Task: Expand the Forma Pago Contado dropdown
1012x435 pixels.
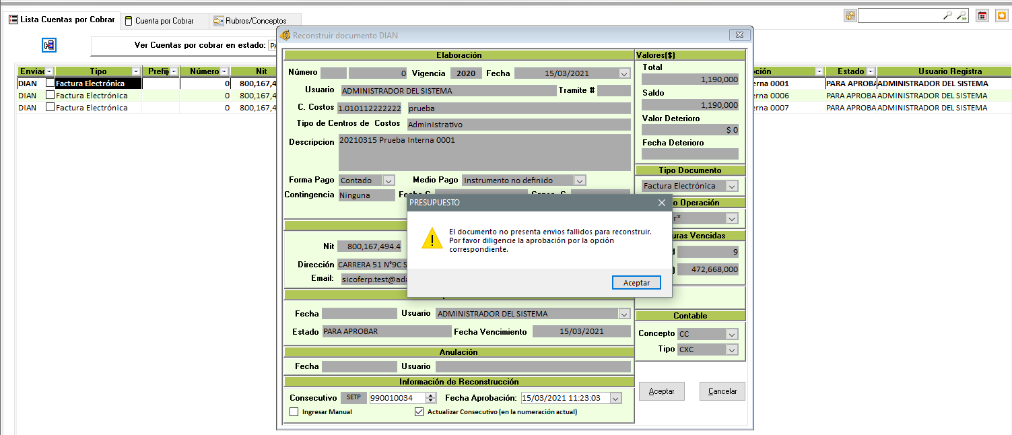Action: pos(388,180)
